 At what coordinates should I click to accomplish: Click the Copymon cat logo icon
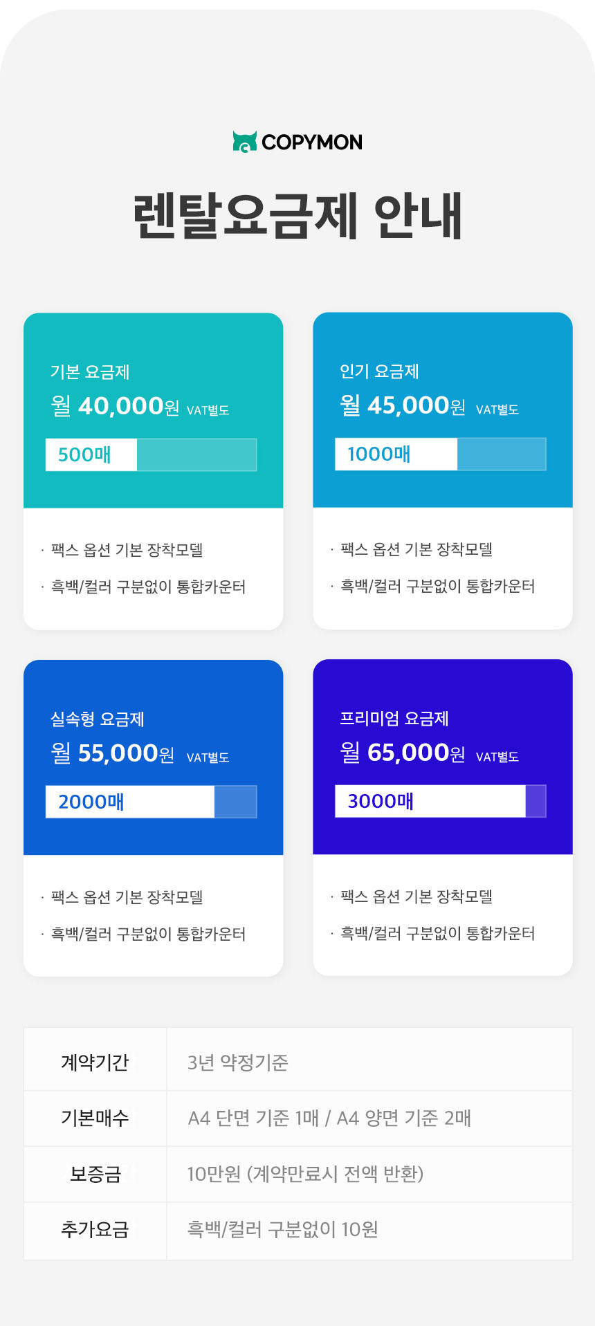(x=245, y=142)
